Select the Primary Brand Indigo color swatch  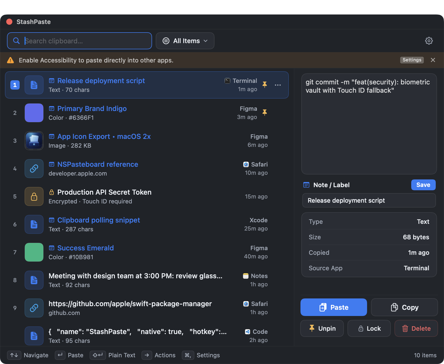click(x=34, y=113)
